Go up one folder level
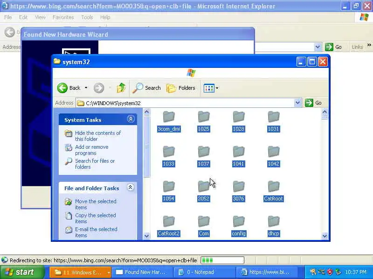The image size is (373, 279). pyautogui.click(x=121, y=88)
